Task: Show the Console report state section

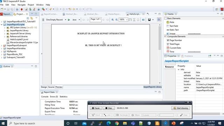Action: tap(45, 97)
